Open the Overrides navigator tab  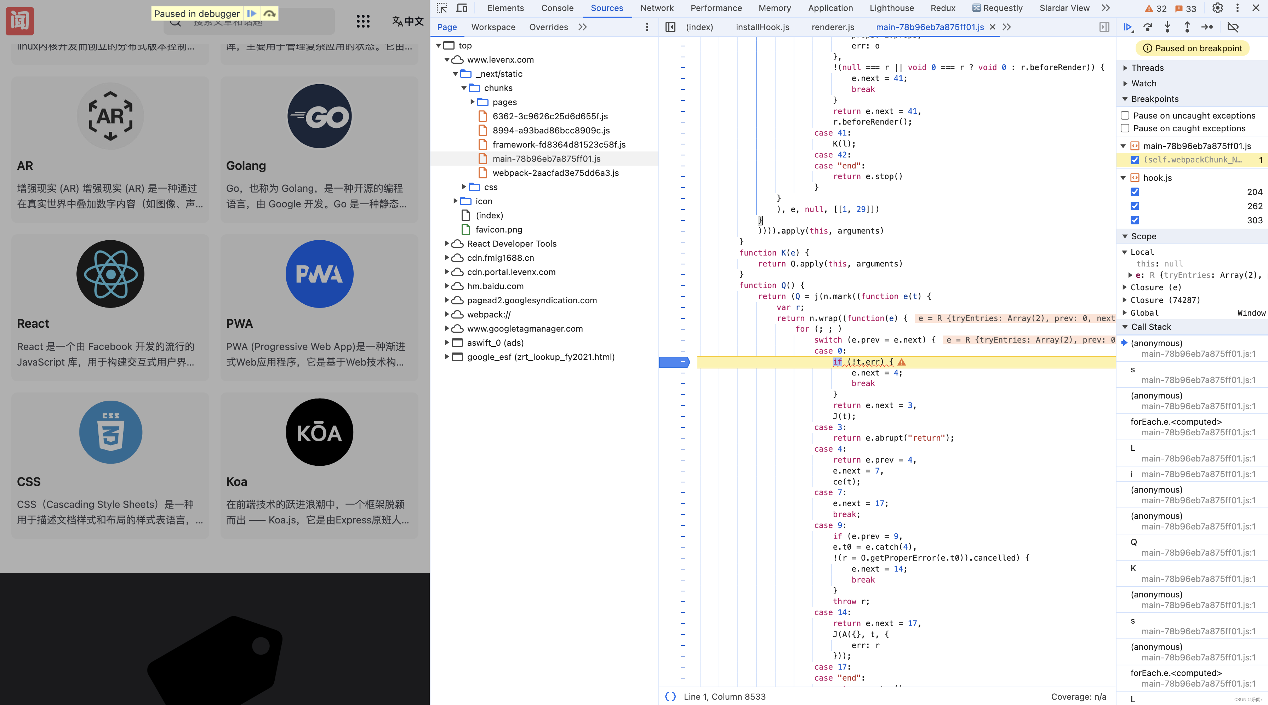click(548, 27)
